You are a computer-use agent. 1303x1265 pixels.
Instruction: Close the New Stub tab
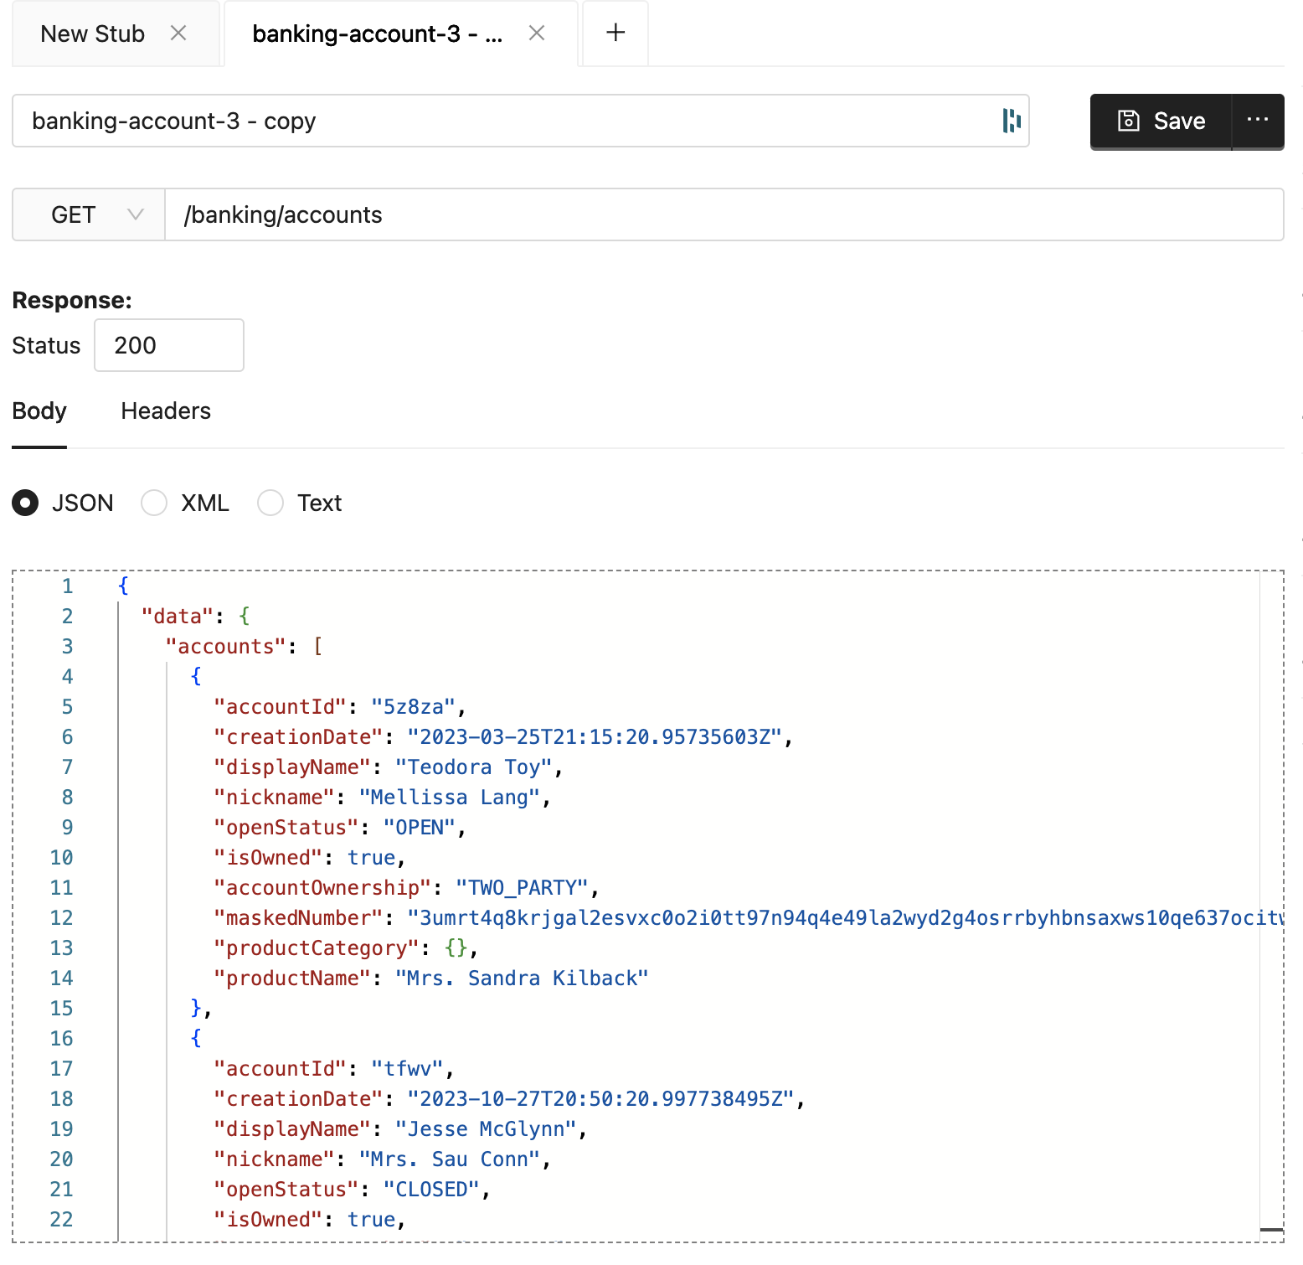pos(178,33)
